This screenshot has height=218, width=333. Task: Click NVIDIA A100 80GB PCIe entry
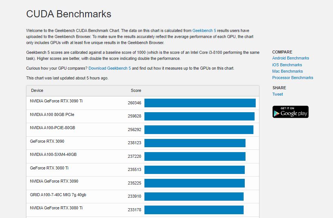pos(52,114)
